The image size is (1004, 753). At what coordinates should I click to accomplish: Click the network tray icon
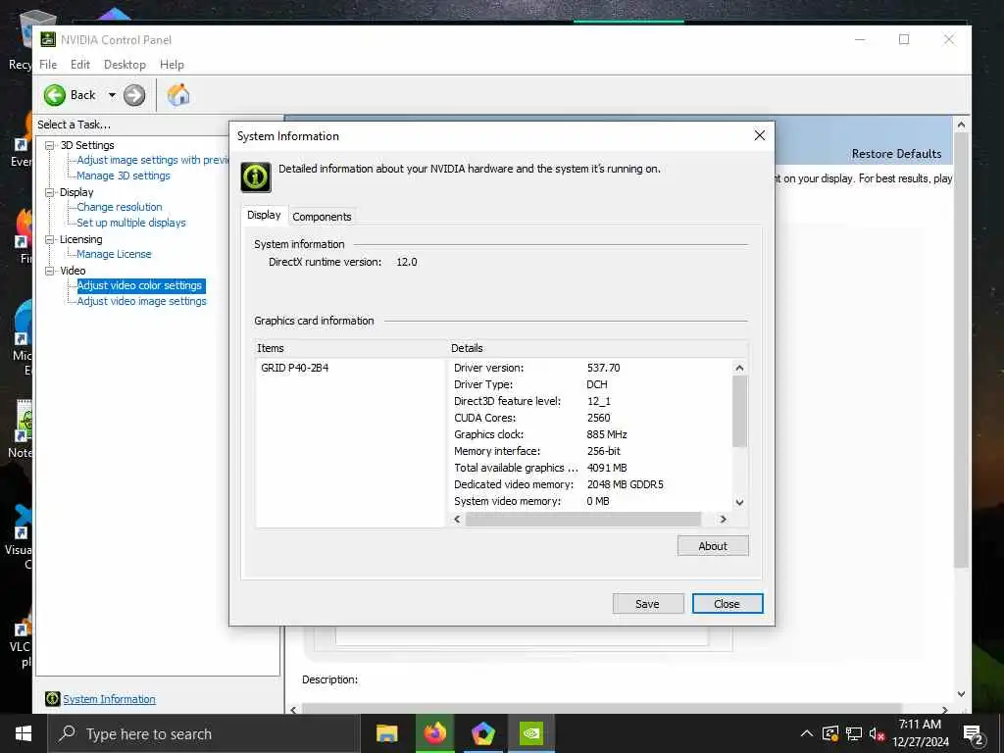pyautogui.click(x=854, y=733)
